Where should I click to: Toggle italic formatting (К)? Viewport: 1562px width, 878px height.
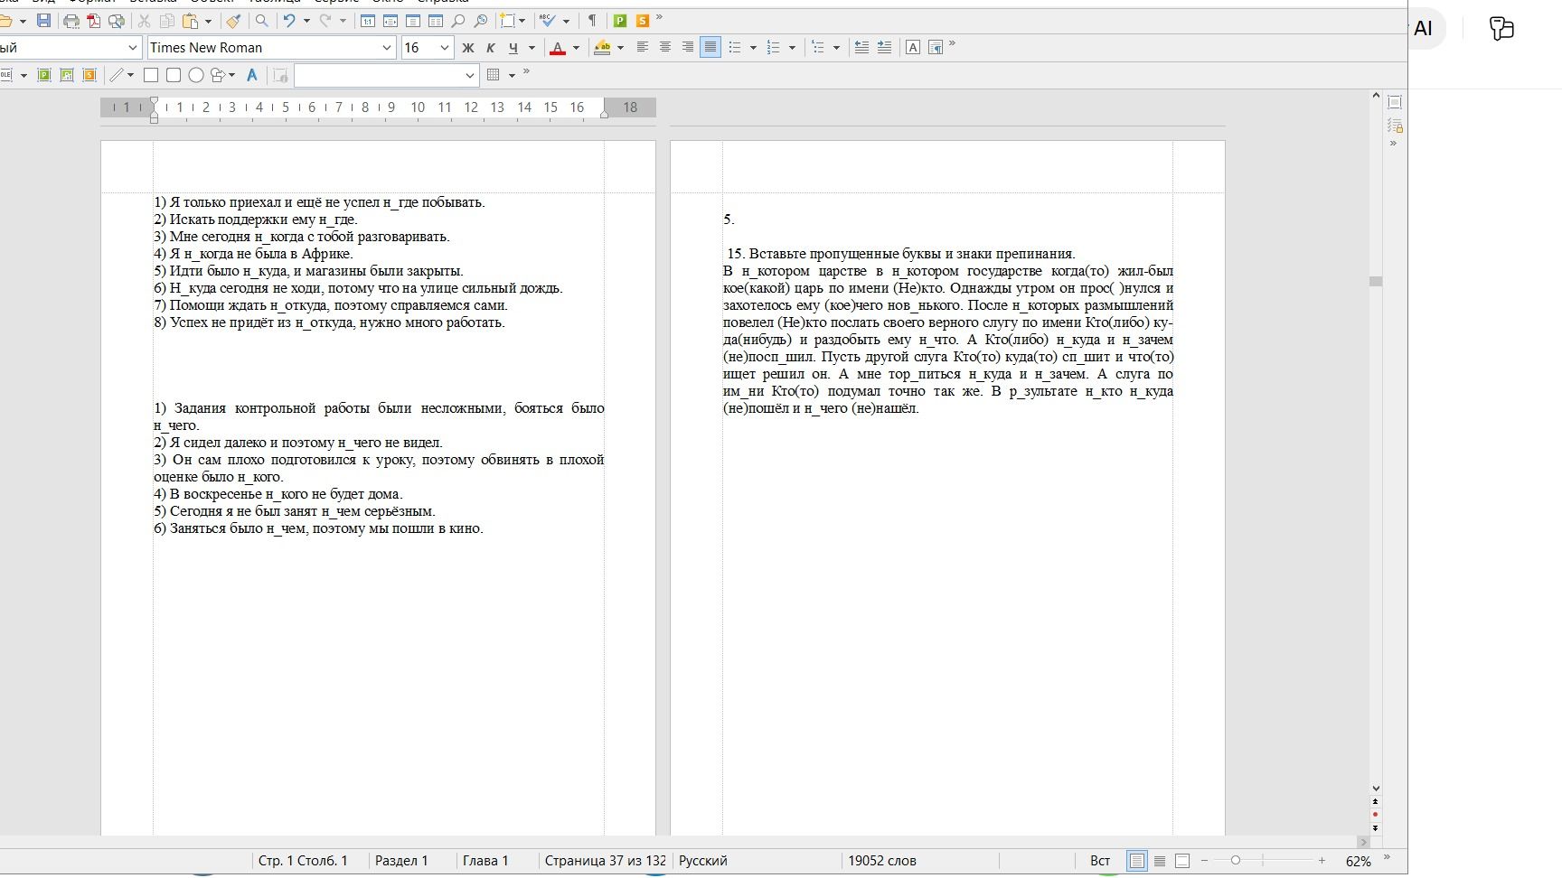tap(491, 48)
